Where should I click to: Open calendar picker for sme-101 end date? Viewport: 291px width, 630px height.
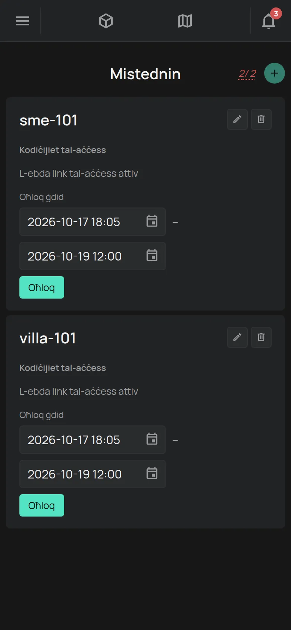click(152, 256)
